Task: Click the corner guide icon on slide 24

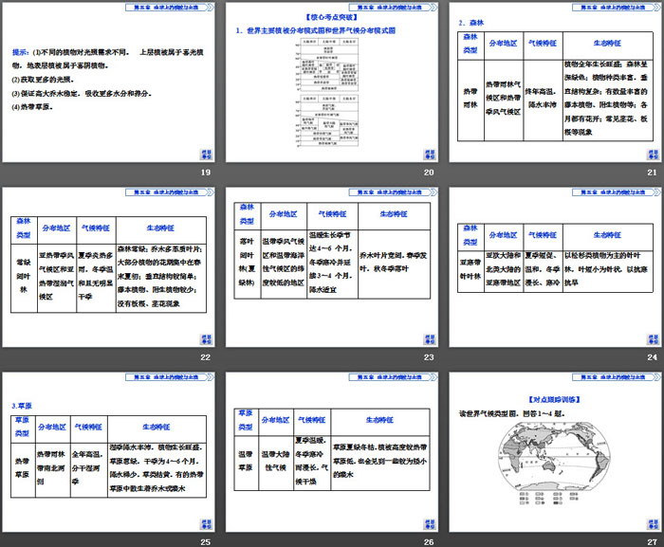Action: (650, 337)
